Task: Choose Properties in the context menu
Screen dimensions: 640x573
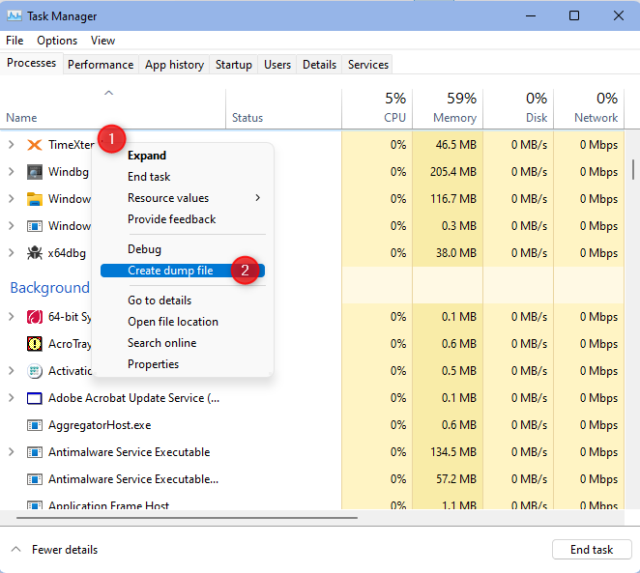Action: point(183,364)
